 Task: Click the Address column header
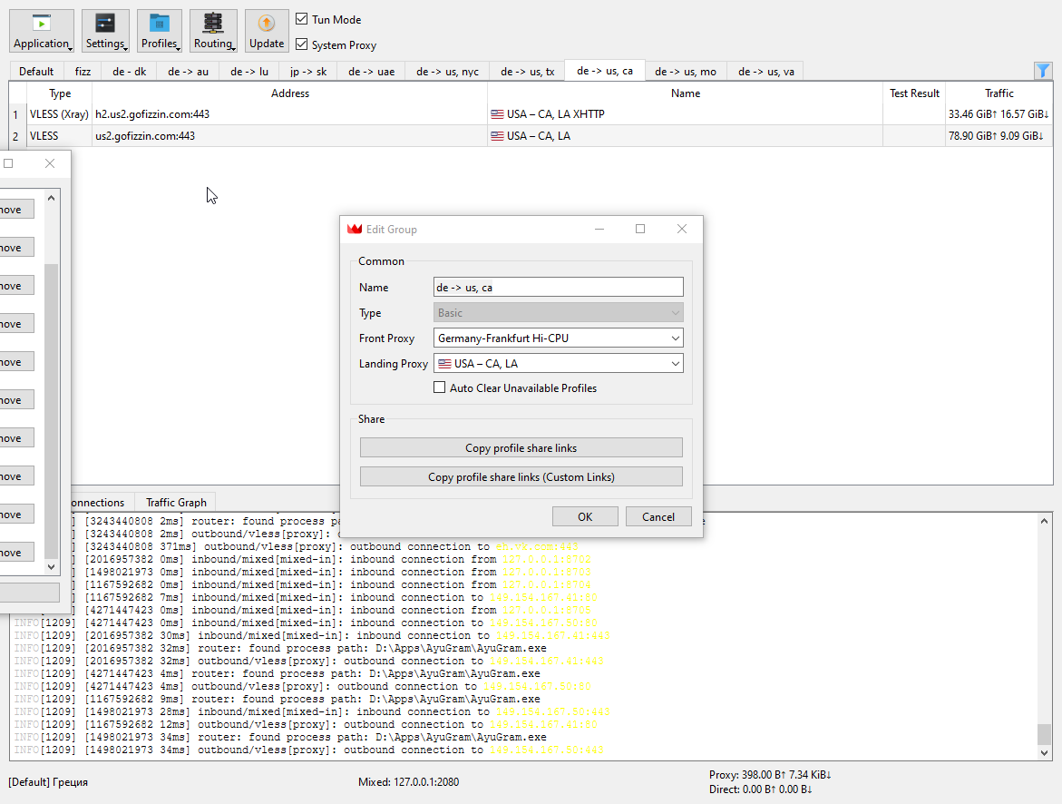pos(290,93)
